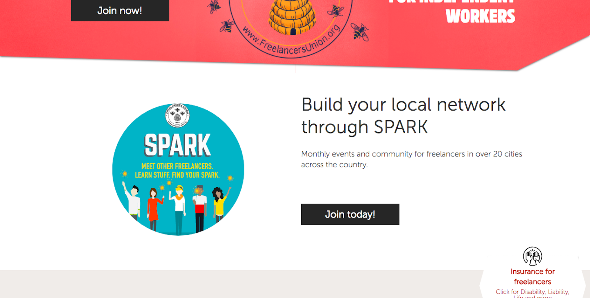This screenshot has width=590, height=298.
Task: Open the Insurance for freelancers link
Action: click(x=532, y=276)
